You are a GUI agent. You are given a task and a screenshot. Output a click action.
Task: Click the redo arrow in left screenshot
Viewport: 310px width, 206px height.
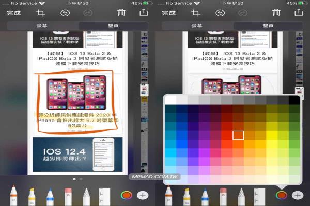click(88, 13)
